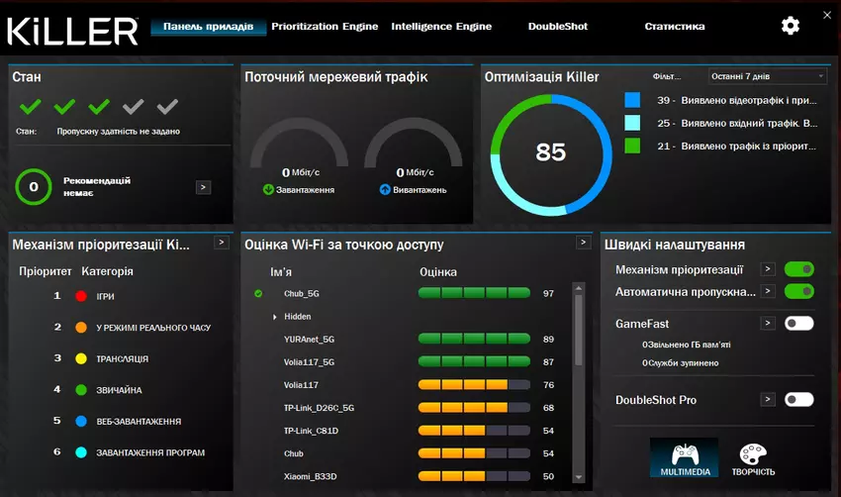
Task: Expand the GameFast settings arrow
Action: tap(767, 324)
